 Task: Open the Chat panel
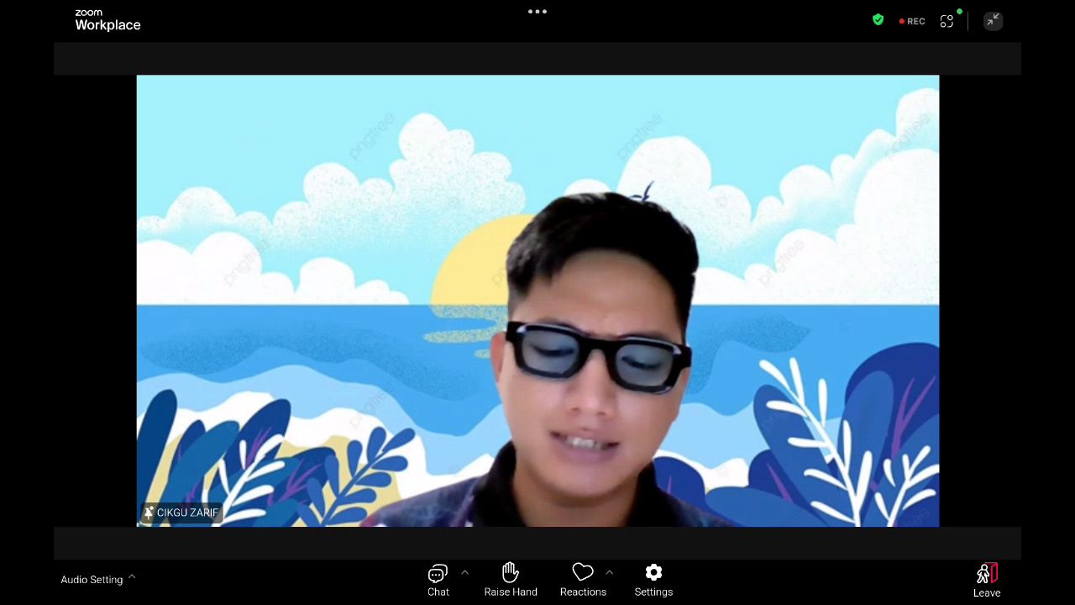pos(438,580)
